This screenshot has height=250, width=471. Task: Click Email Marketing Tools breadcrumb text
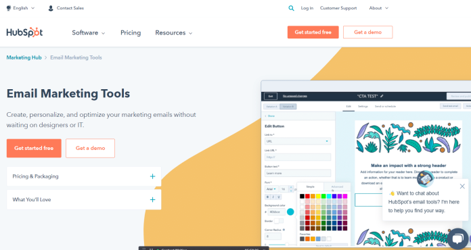click(x=76, y=57)
